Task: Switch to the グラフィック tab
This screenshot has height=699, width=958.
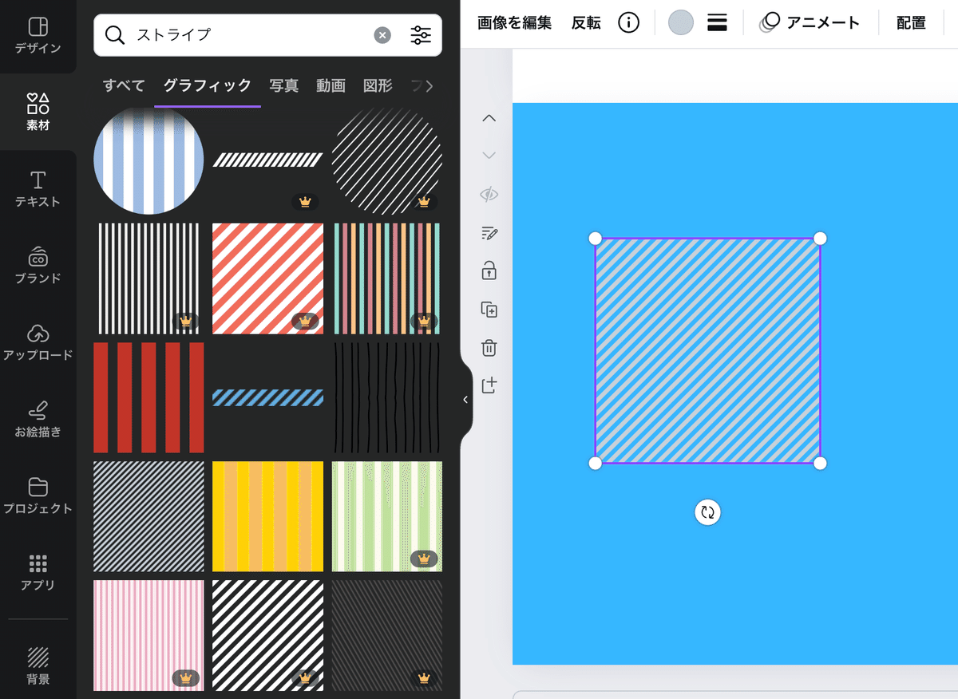Action: [x=208, y=86]
